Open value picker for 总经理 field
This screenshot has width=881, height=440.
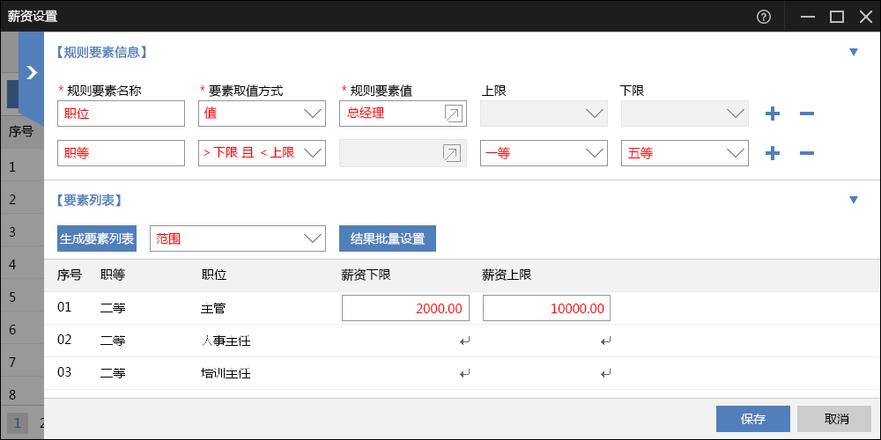pos(452,114)
